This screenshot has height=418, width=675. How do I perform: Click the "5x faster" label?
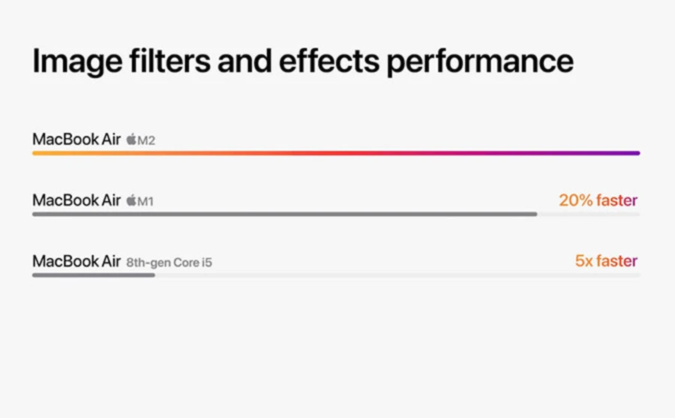606,260
